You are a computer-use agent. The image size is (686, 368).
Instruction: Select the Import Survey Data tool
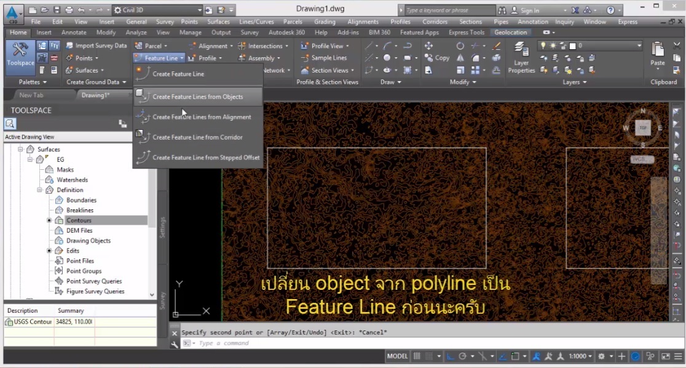click(101, 46)
